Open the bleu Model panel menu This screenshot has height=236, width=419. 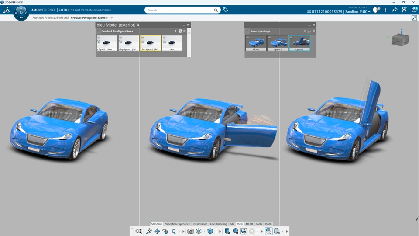click(x=189, y=24)
